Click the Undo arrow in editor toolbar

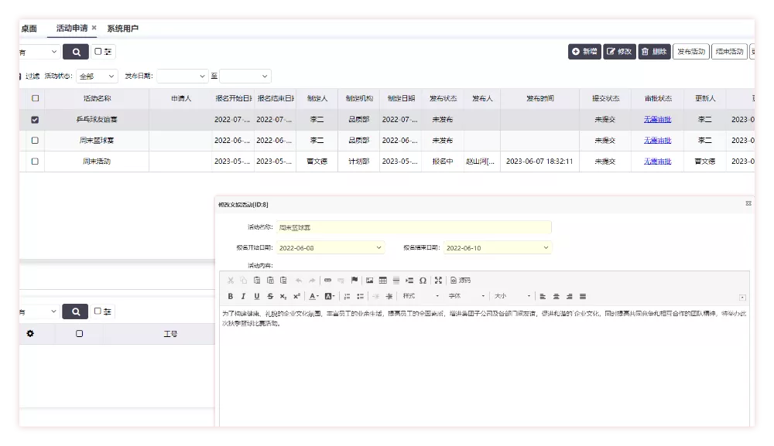pyautogui.click(x=299, y=281)
